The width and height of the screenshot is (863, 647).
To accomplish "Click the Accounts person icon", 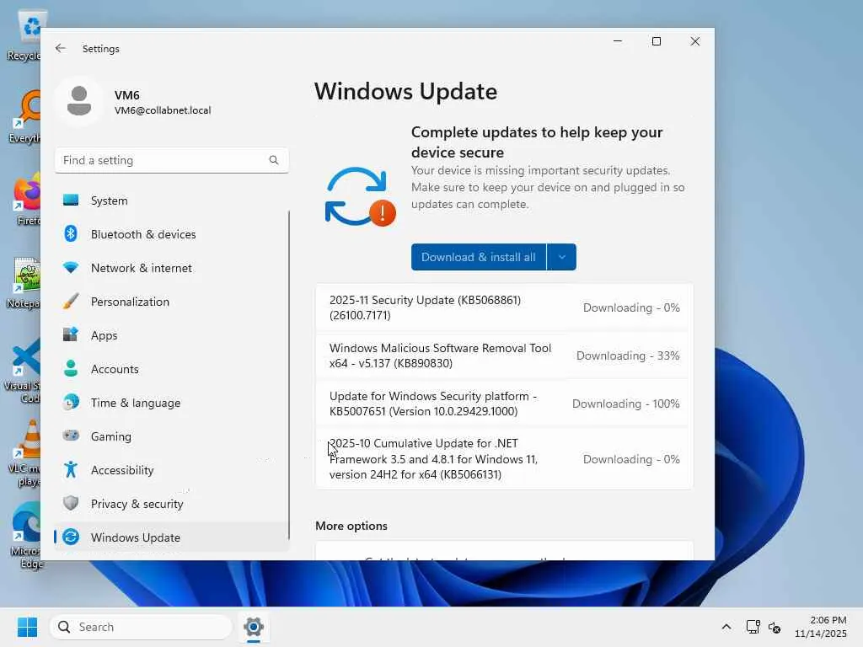I will pos(71,369).
